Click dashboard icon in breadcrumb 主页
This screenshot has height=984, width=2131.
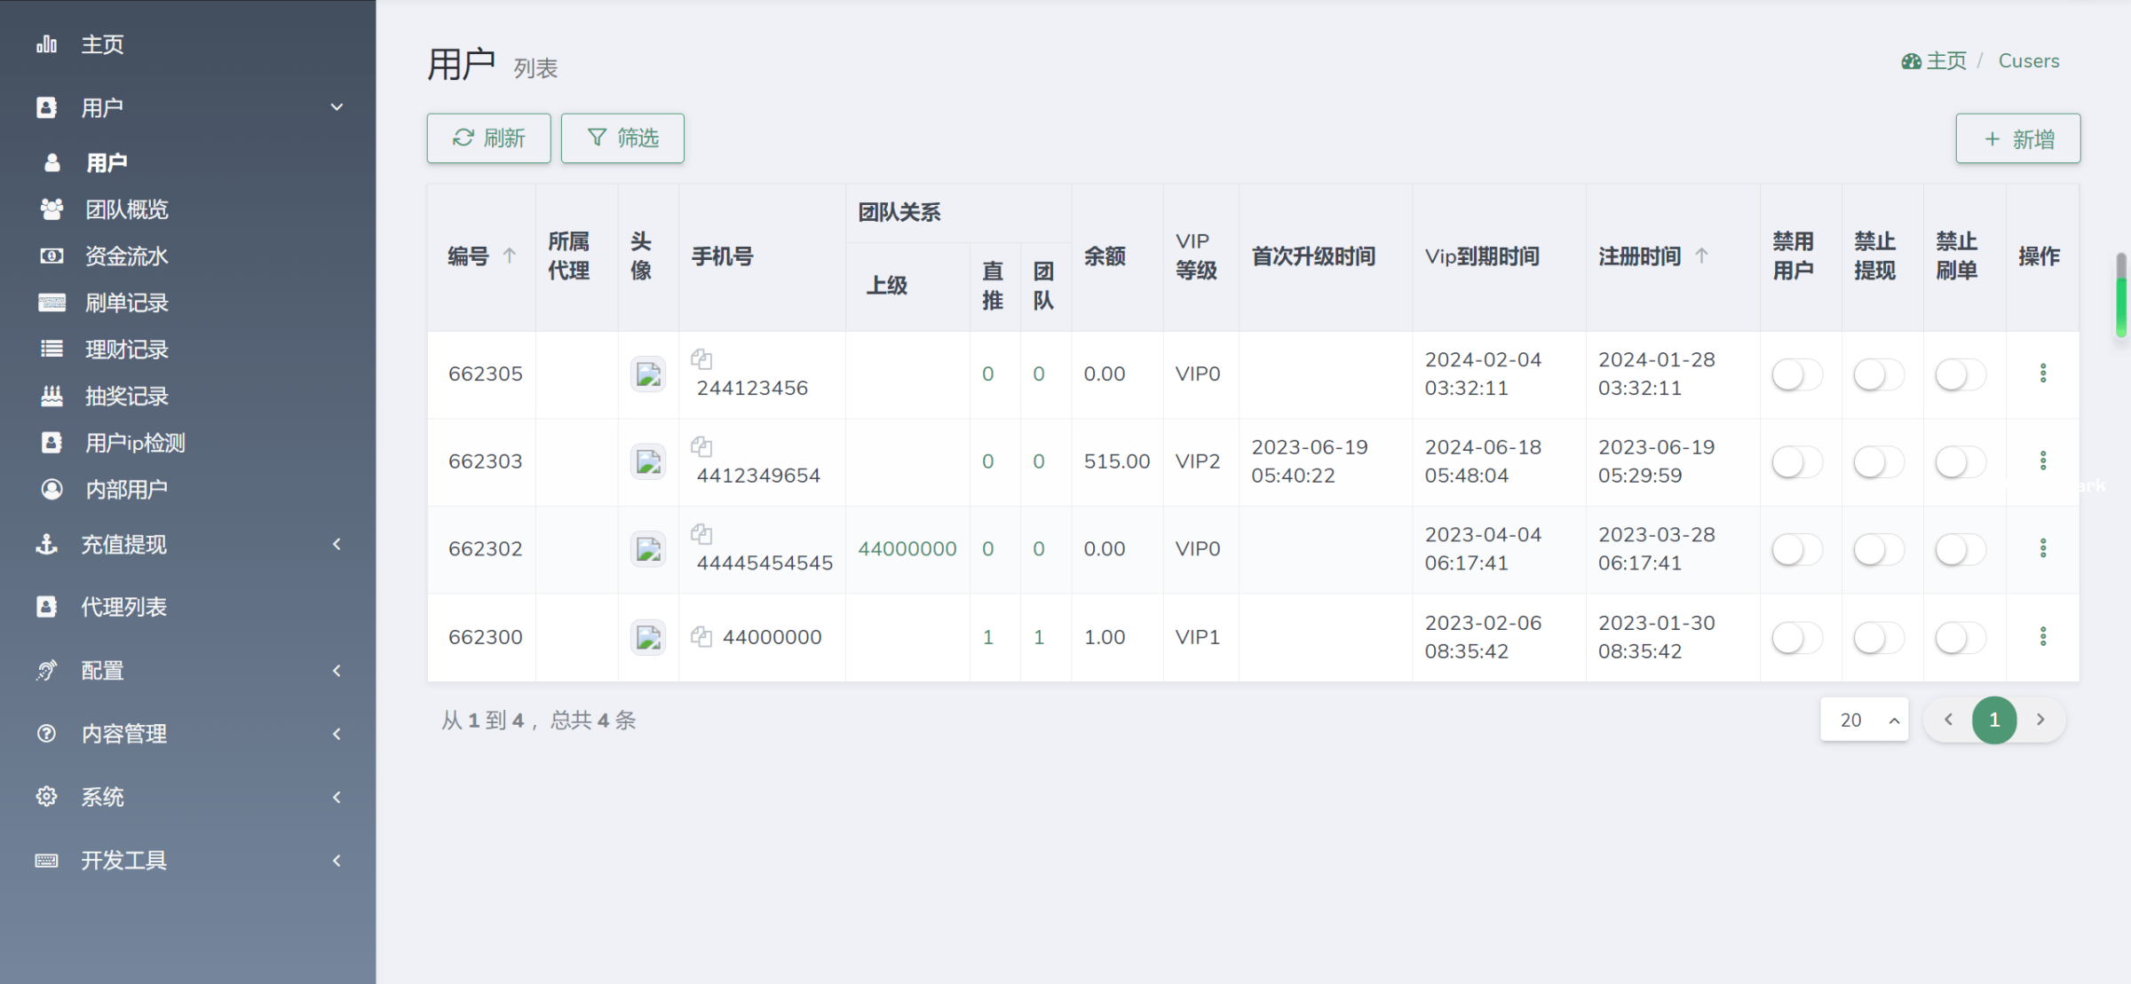coord(1911,61)
